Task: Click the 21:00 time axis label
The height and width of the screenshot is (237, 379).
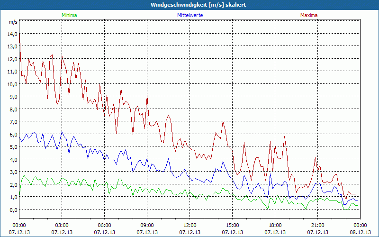Action: coord(317,226)
